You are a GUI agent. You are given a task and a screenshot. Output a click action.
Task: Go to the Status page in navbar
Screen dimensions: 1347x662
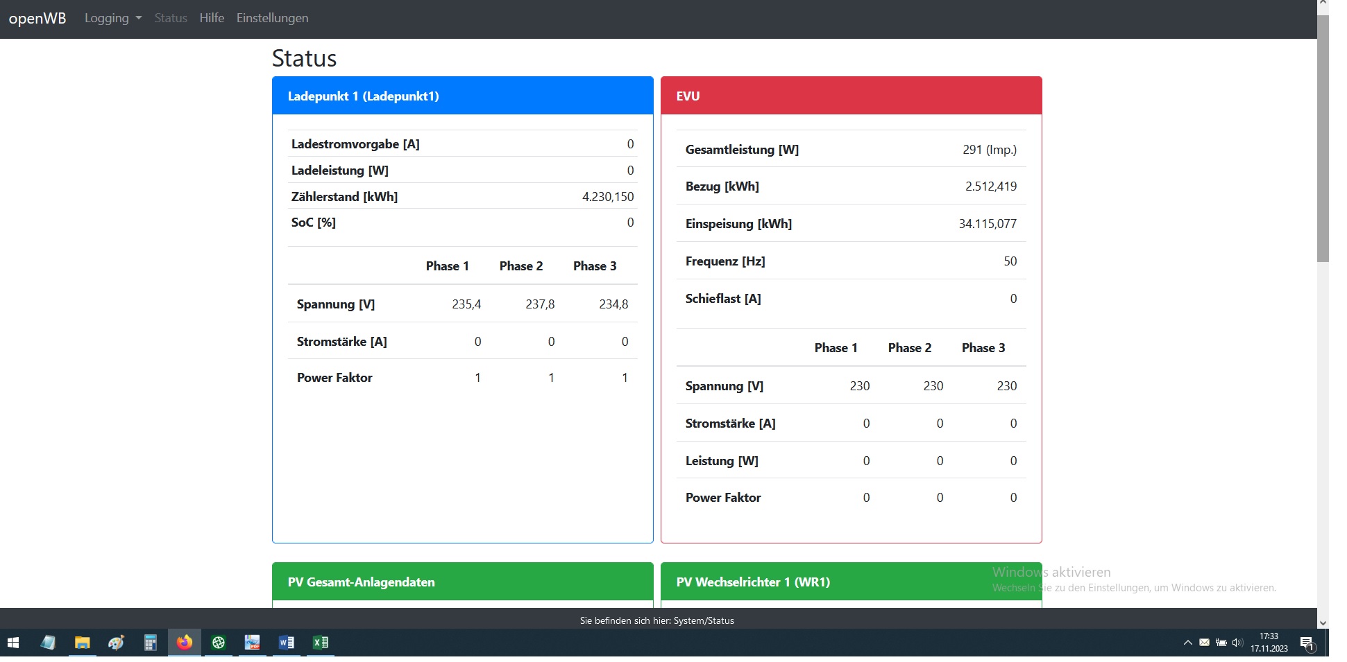171,18
